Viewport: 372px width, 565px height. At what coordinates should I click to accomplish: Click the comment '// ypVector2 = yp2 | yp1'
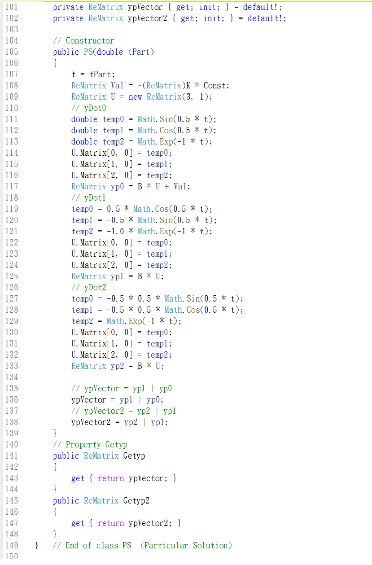(124, 411)
